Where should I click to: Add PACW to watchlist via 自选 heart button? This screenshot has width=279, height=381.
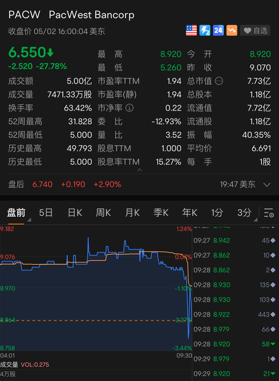click(255, 30)
